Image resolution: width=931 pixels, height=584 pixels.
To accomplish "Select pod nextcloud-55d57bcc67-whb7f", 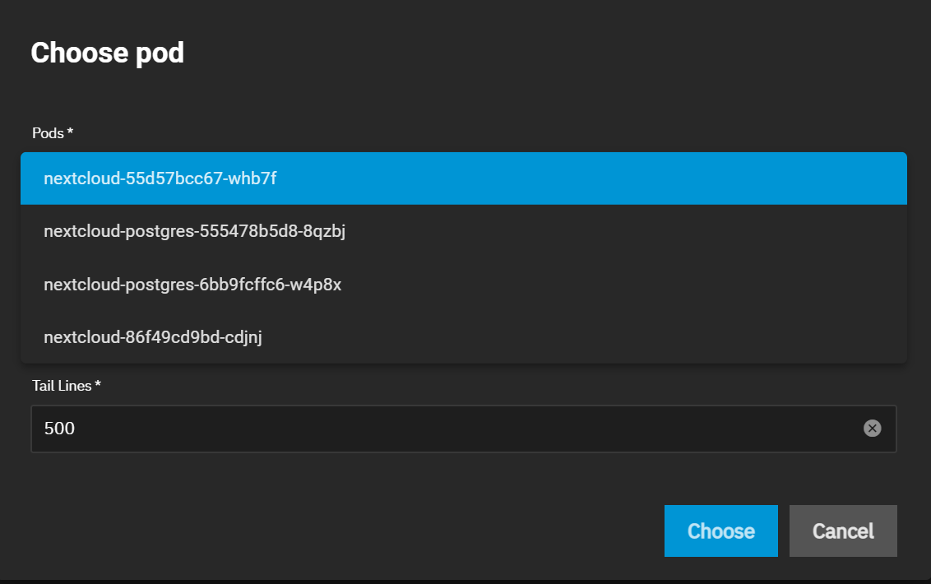I will (464, 178).
